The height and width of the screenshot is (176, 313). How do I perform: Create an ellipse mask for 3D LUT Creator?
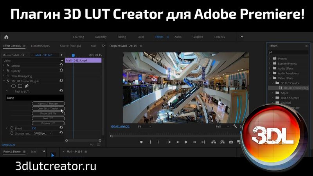tap(13, 86)
